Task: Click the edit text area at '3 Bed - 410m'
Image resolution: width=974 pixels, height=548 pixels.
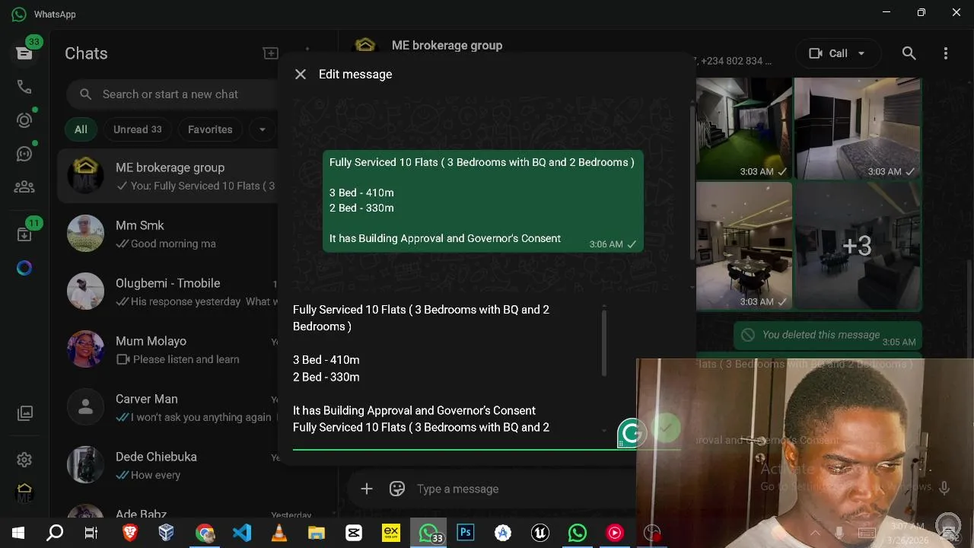Action: [x=326, y=359]
